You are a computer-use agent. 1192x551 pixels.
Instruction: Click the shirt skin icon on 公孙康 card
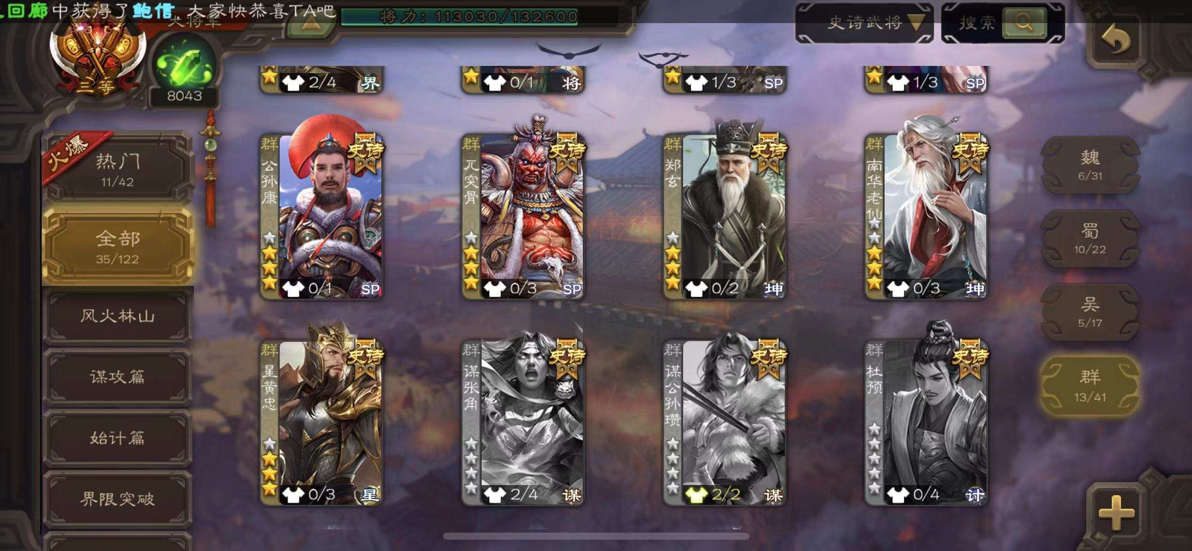(x=292, y=288)
